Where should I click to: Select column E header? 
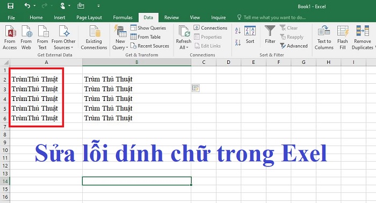254,62
